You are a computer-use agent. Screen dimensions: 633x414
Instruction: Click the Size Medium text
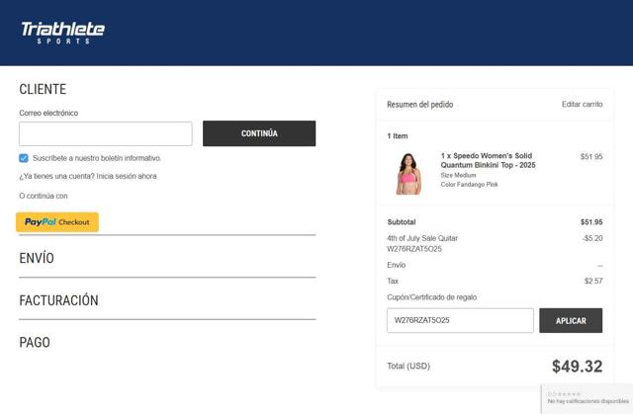tap(458, 175)
